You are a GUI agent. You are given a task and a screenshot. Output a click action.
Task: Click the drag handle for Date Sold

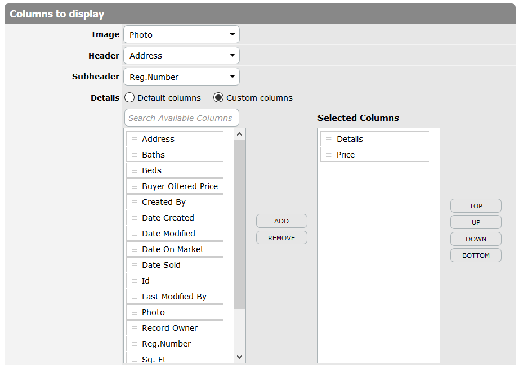(x=135, y=265)
